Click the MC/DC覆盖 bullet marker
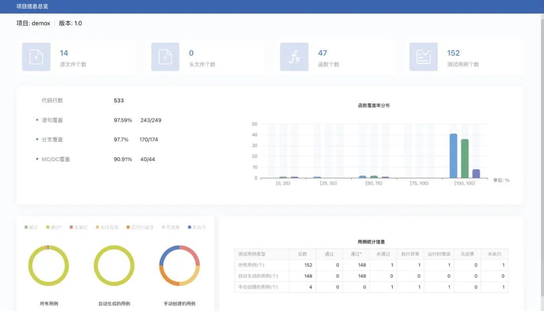This screenshot has width=544, height=311. coord(37,159)
